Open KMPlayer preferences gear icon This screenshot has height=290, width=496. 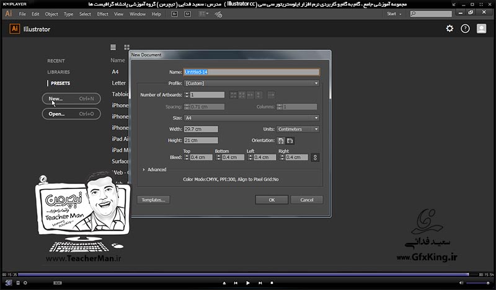pyautogui.click(x=25, y=283)
